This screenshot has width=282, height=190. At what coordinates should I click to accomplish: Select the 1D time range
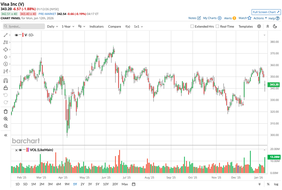click(17, 184)
